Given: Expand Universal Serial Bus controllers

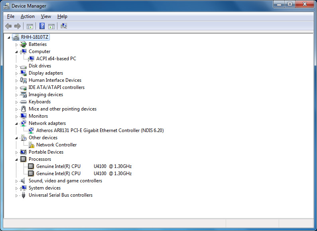Looking at the screenshot, I should click(x=17, y=195).
